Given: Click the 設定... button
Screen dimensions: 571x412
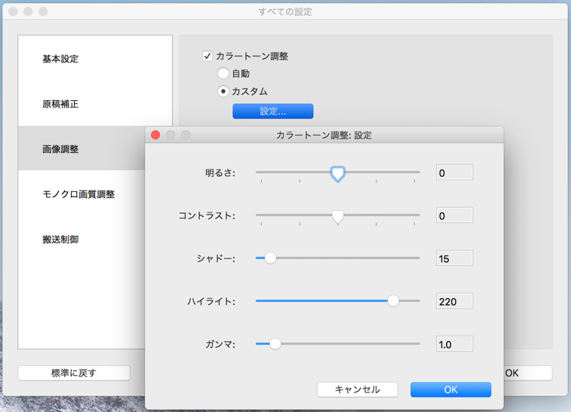Looking at the screenshot, I should click(x=273, y=111).
